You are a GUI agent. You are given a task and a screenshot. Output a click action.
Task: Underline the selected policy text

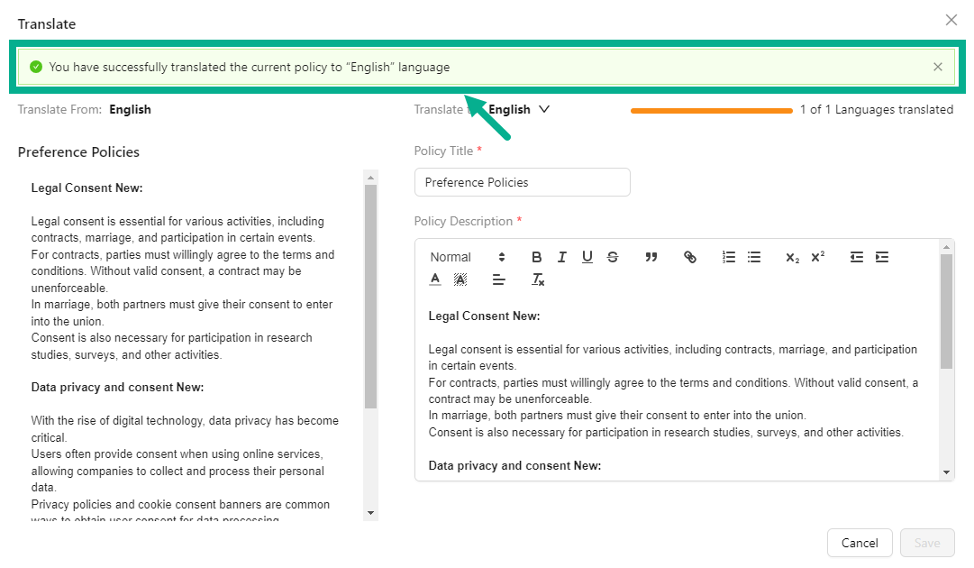(x=587, y=257)
